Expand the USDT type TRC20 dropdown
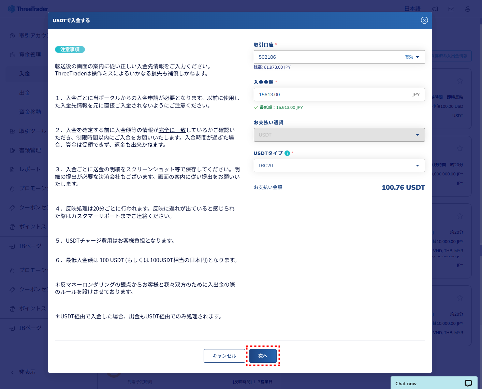The width and height of the screenshot is (482, 389). (x=339, y=165)
